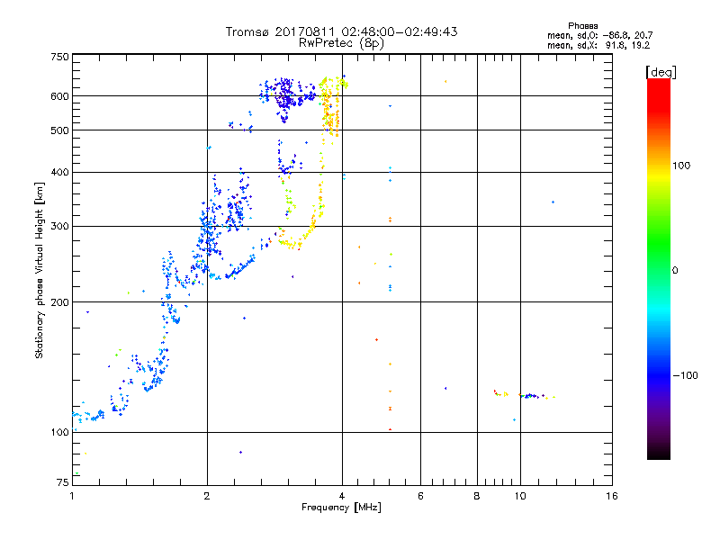Click the 75 tick label on height axis
Screen dimensions: 720x540
pyautogui.click(x=62, y=484)
